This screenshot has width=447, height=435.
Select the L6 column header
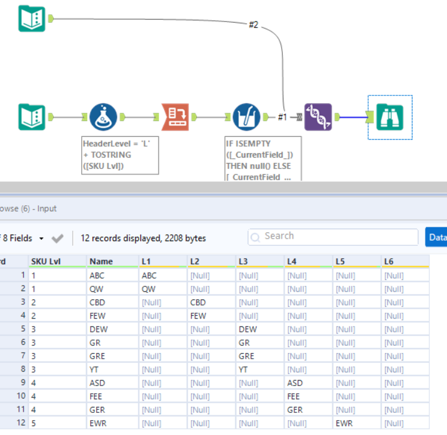pyautogui.click(x=389, y=261)
